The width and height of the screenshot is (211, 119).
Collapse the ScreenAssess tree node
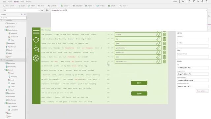pyautogui.click(x=2, y=60)
